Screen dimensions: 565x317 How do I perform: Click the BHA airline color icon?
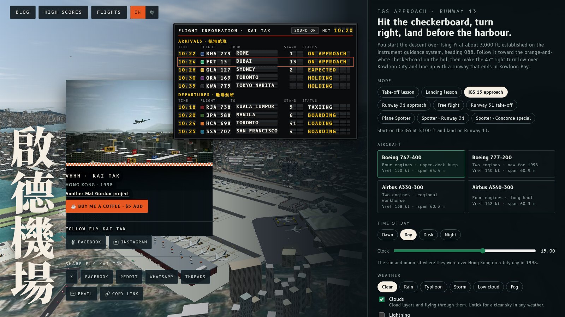click(x=202, y=54)
